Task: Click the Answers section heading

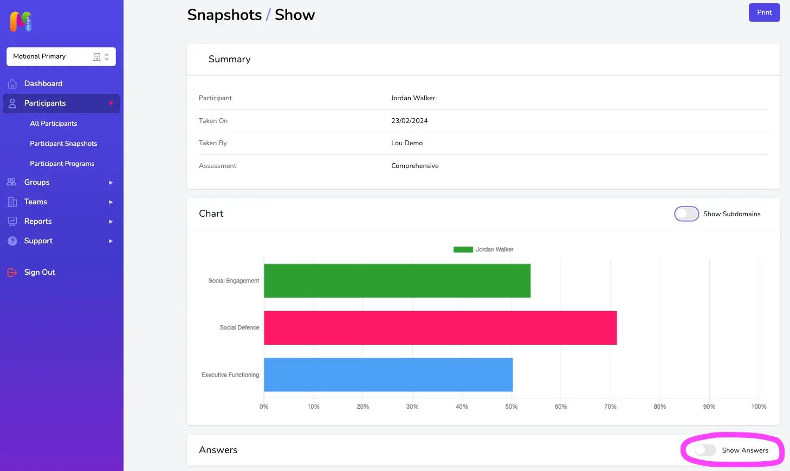Action: pyautogui.click(x=218, y=450)
